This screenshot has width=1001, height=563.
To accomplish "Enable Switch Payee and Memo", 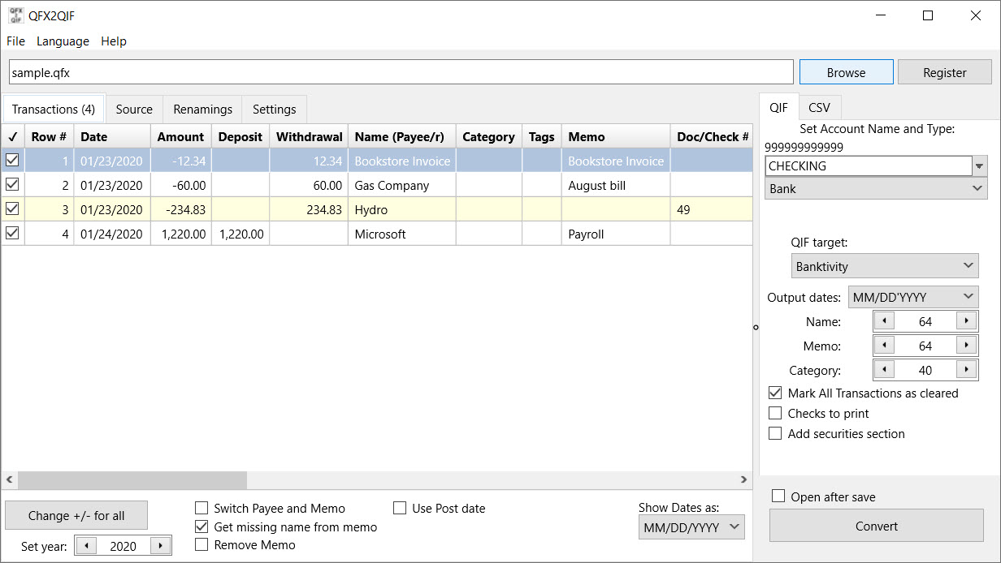I will 201,508.
